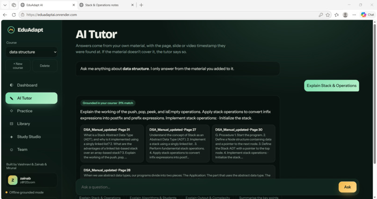
Task: Click the Explain Stack & Operations suggestion chip
Action: tap(100, 197)
